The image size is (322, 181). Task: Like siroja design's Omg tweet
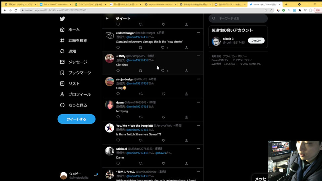tap(163, 94)
